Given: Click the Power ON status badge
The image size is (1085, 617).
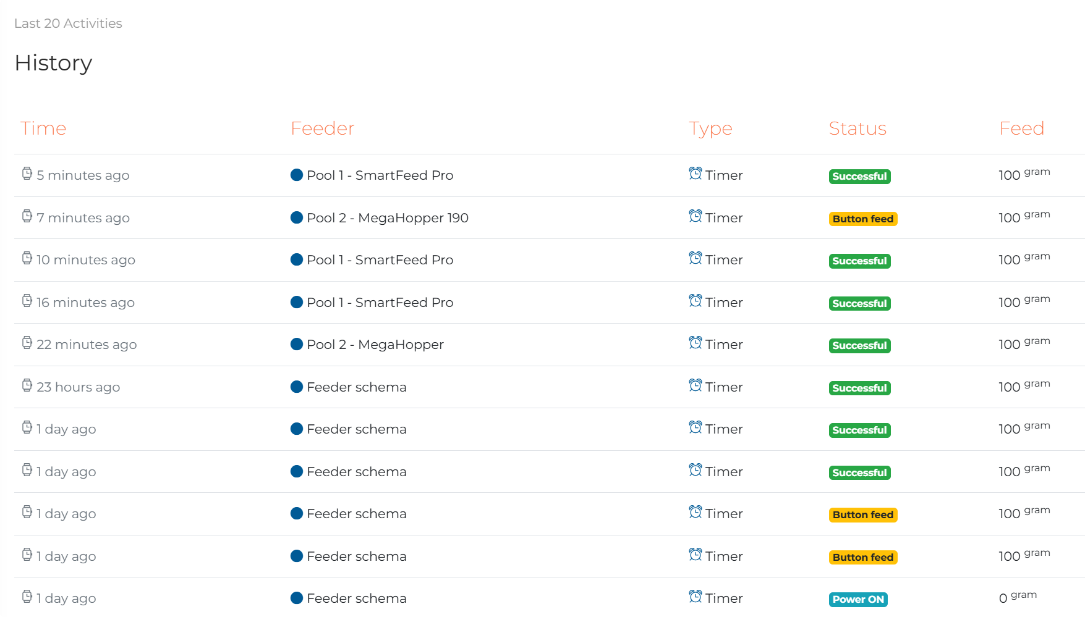Looking at the screenshot, I should [x=858, y=599].
